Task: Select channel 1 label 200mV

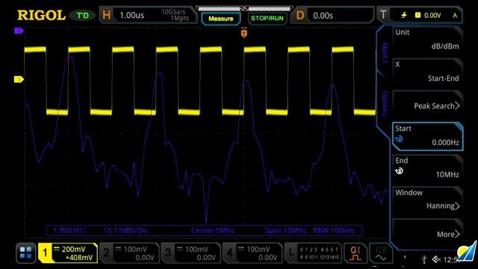Action: [x=73, y=249]
